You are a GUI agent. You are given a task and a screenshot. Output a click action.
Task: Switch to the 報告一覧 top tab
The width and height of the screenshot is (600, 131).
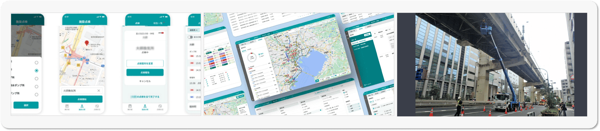point(158,23)
